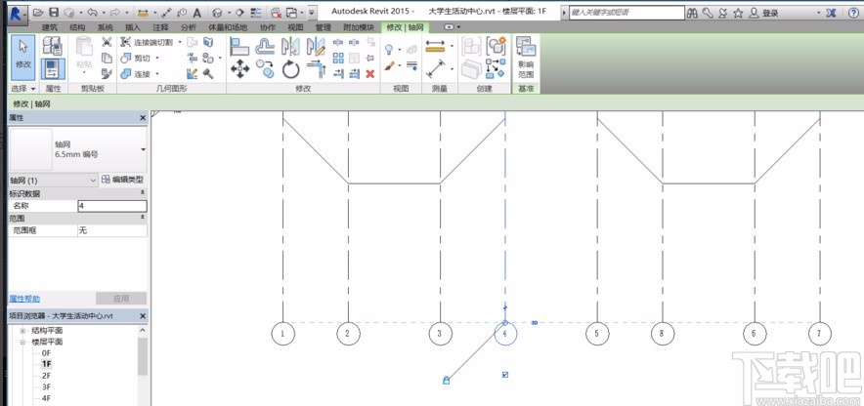The image size is (864, 406).
Task: Open the quick access toolbar customize dropdown
Action: tap(312, 12)
